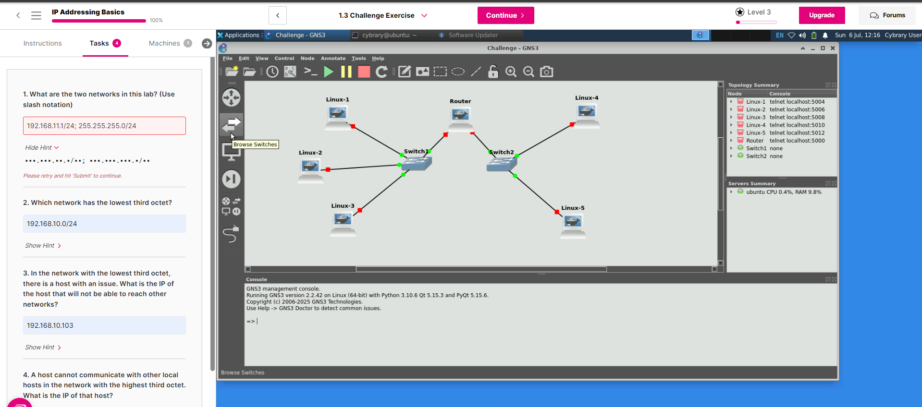Click the Browse Routers icon in the device sidebar
Screen dimensions: 922x407
click(231, 98)
